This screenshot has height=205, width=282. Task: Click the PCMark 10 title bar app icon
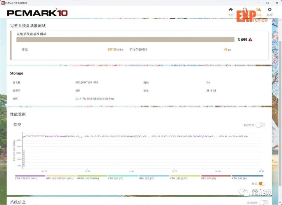click(3, 3)
